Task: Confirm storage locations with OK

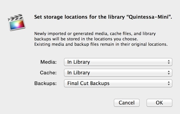Action: click(159, 103)
